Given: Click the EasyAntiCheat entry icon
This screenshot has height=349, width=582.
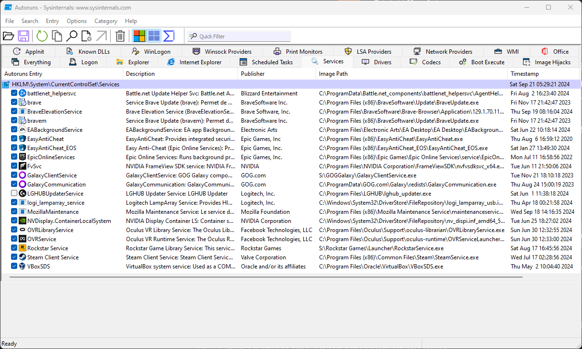Looking at the screenshot, I should click(x=22, y=139).
